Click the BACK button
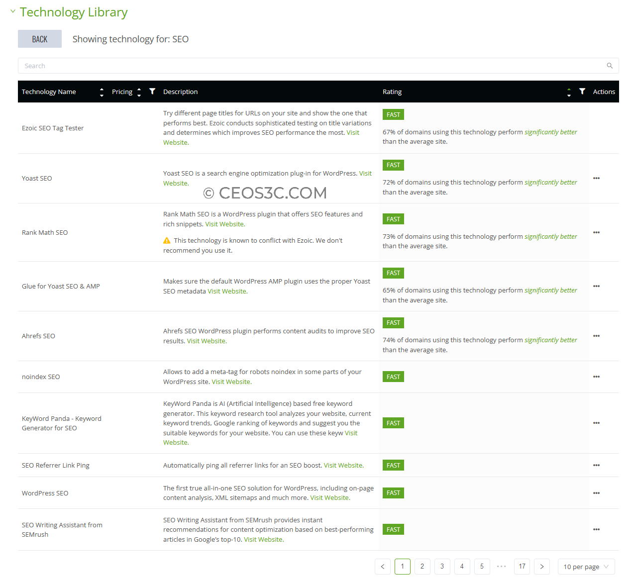Screen dimensions: 634x584 point(40,39)
